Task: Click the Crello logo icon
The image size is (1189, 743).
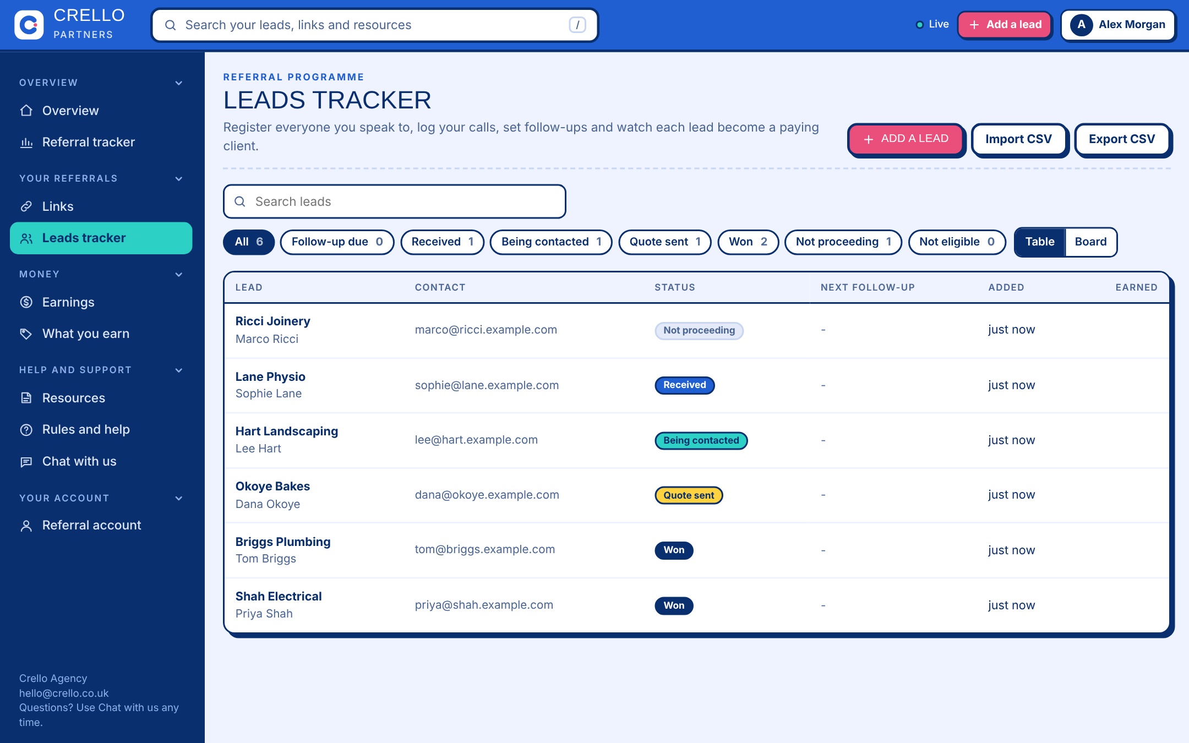Action: [x=29, y=25]
